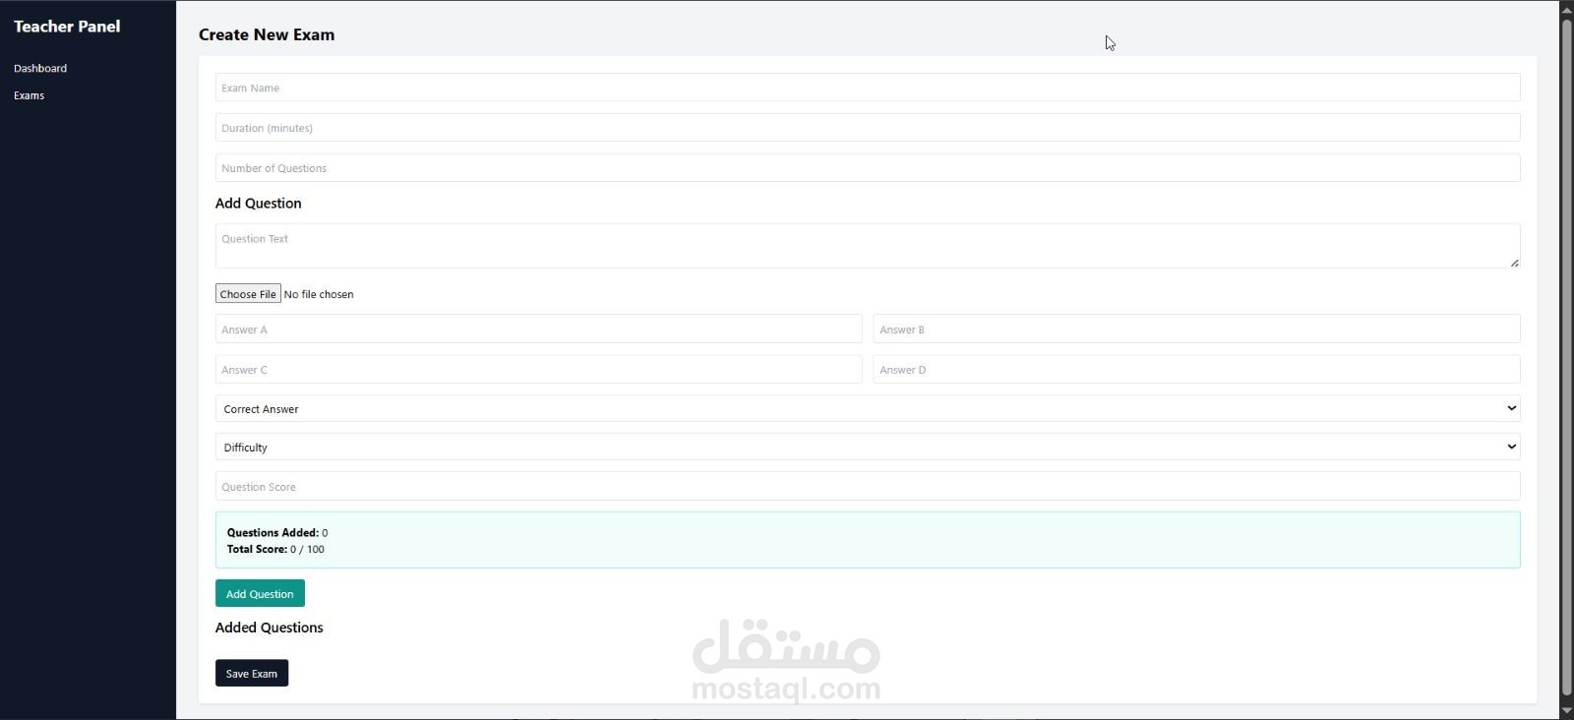Click the Number of Questions field

[868, 168]
